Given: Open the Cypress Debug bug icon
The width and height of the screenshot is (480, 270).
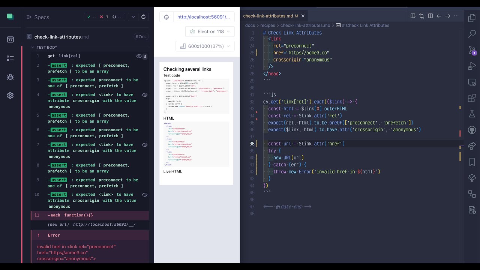Looking at the screenshot, I should [10, 77].
